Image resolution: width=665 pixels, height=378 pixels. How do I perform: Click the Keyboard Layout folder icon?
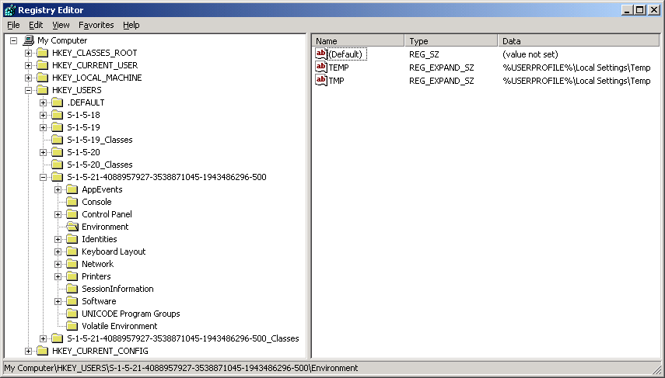(72, 251)
